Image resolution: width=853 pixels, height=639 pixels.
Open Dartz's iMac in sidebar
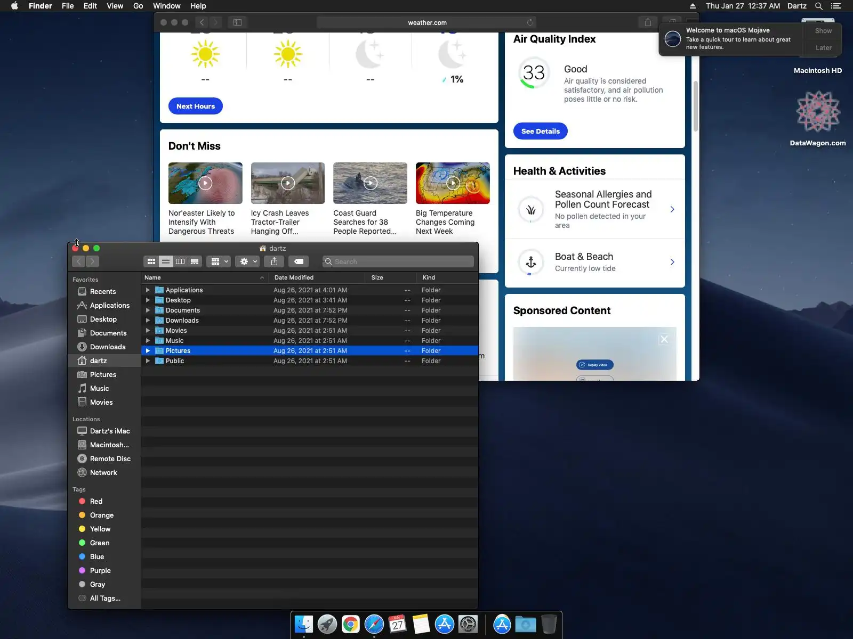click(104, 431)
